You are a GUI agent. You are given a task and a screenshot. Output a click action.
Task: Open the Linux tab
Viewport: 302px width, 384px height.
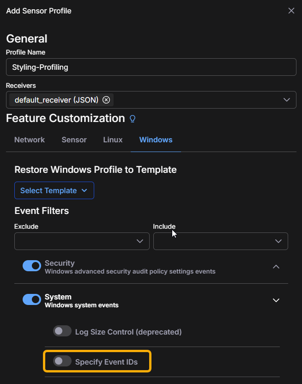click(113, 140)
